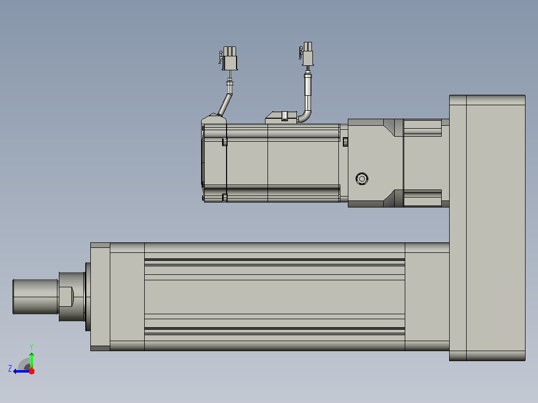Select the two-pin connector plug above the curved cable
Image resolution: width=538 pixels, height=403 pixels.
coord(307,54)
